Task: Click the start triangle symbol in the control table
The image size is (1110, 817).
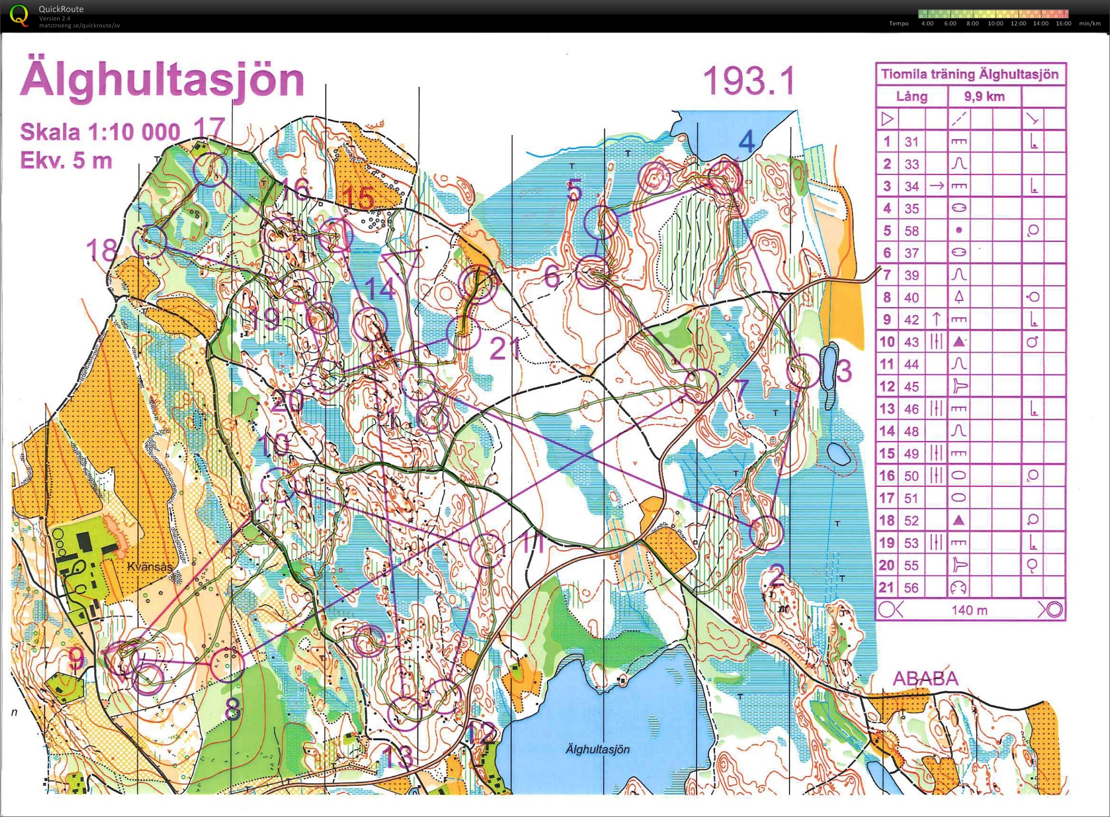Action: pyautogui.click(x=887, y=119)
